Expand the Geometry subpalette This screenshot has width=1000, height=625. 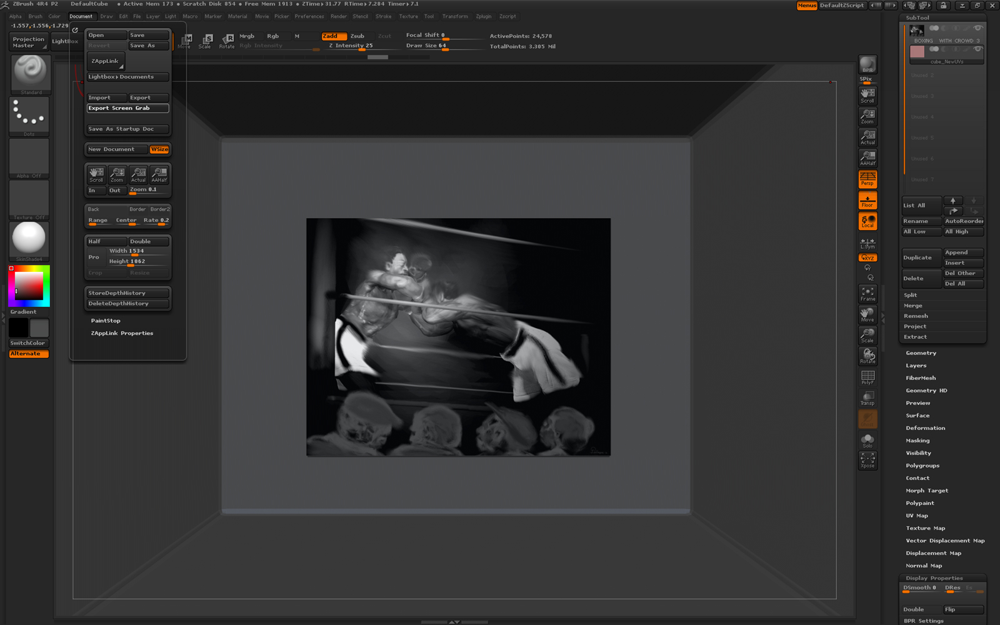coord(921,353)
